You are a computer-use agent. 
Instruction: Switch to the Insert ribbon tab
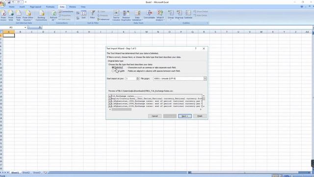(22, 7)
